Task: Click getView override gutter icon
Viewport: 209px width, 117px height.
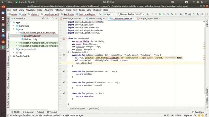Action: click(x=64, y=55)
